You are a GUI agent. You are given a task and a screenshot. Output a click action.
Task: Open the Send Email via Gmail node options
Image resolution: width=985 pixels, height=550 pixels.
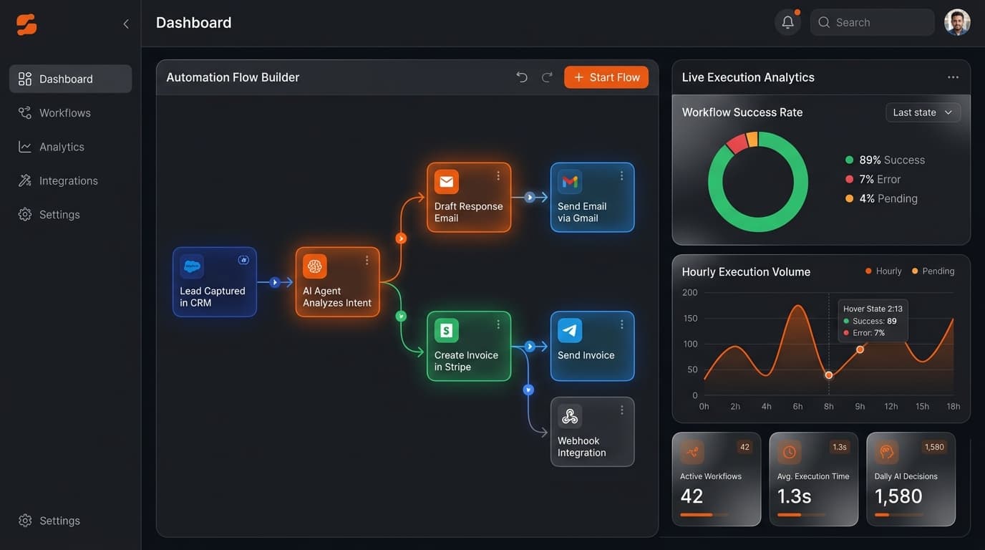621,176
